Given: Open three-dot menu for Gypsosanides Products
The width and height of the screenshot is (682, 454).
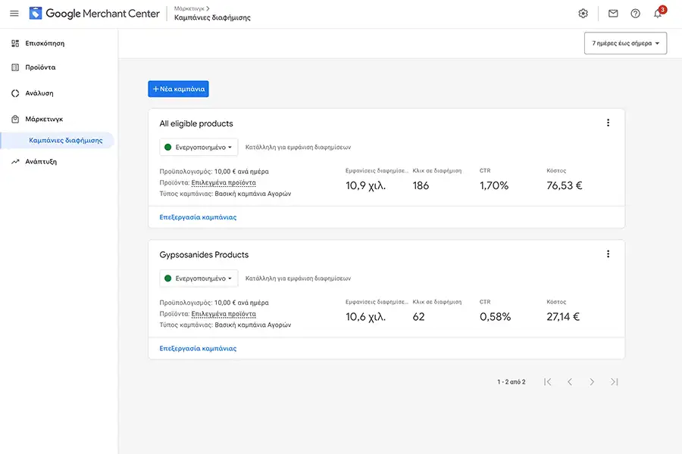Looking at the screenshot, I should [x=608, y=254].
